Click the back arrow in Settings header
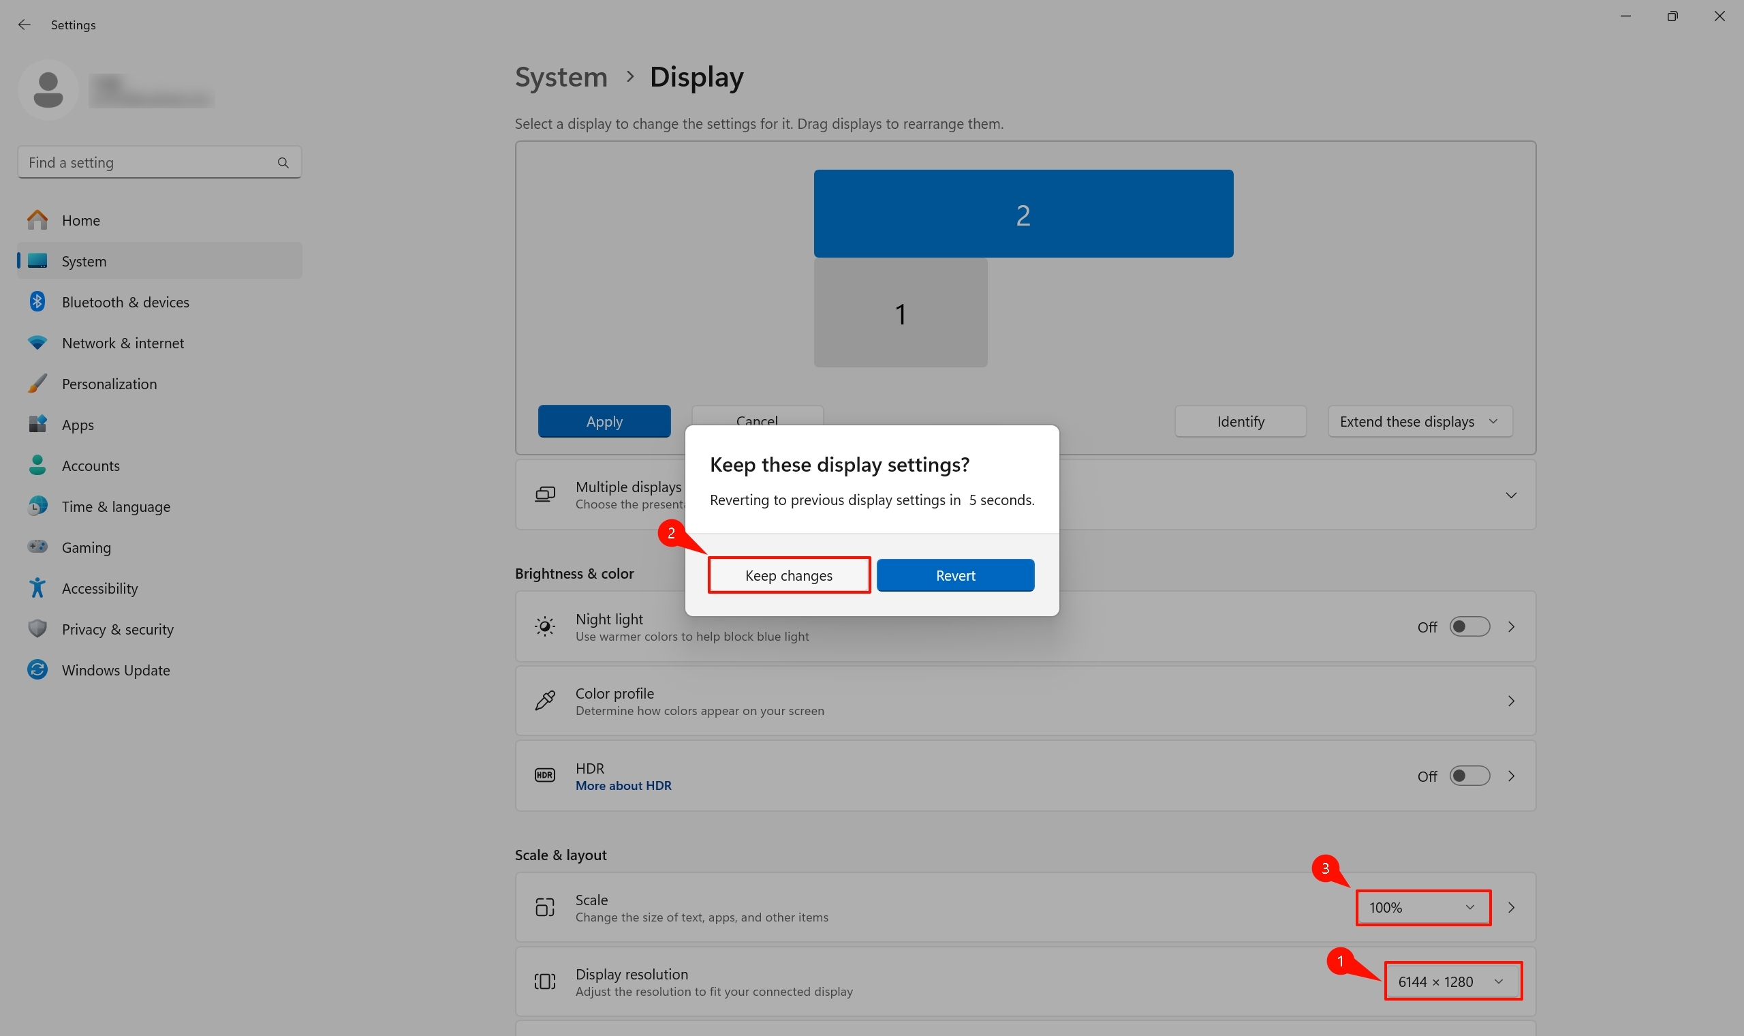This screenshot has width=1744, height=1036. [x=25, y=25]
